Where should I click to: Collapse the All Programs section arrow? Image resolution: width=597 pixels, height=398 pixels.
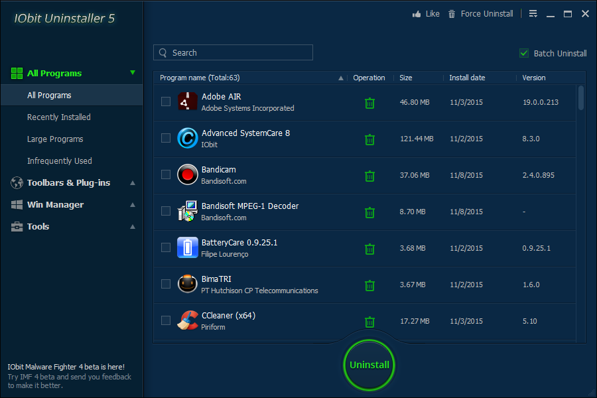pyautogui.click(x=133, y=72)
